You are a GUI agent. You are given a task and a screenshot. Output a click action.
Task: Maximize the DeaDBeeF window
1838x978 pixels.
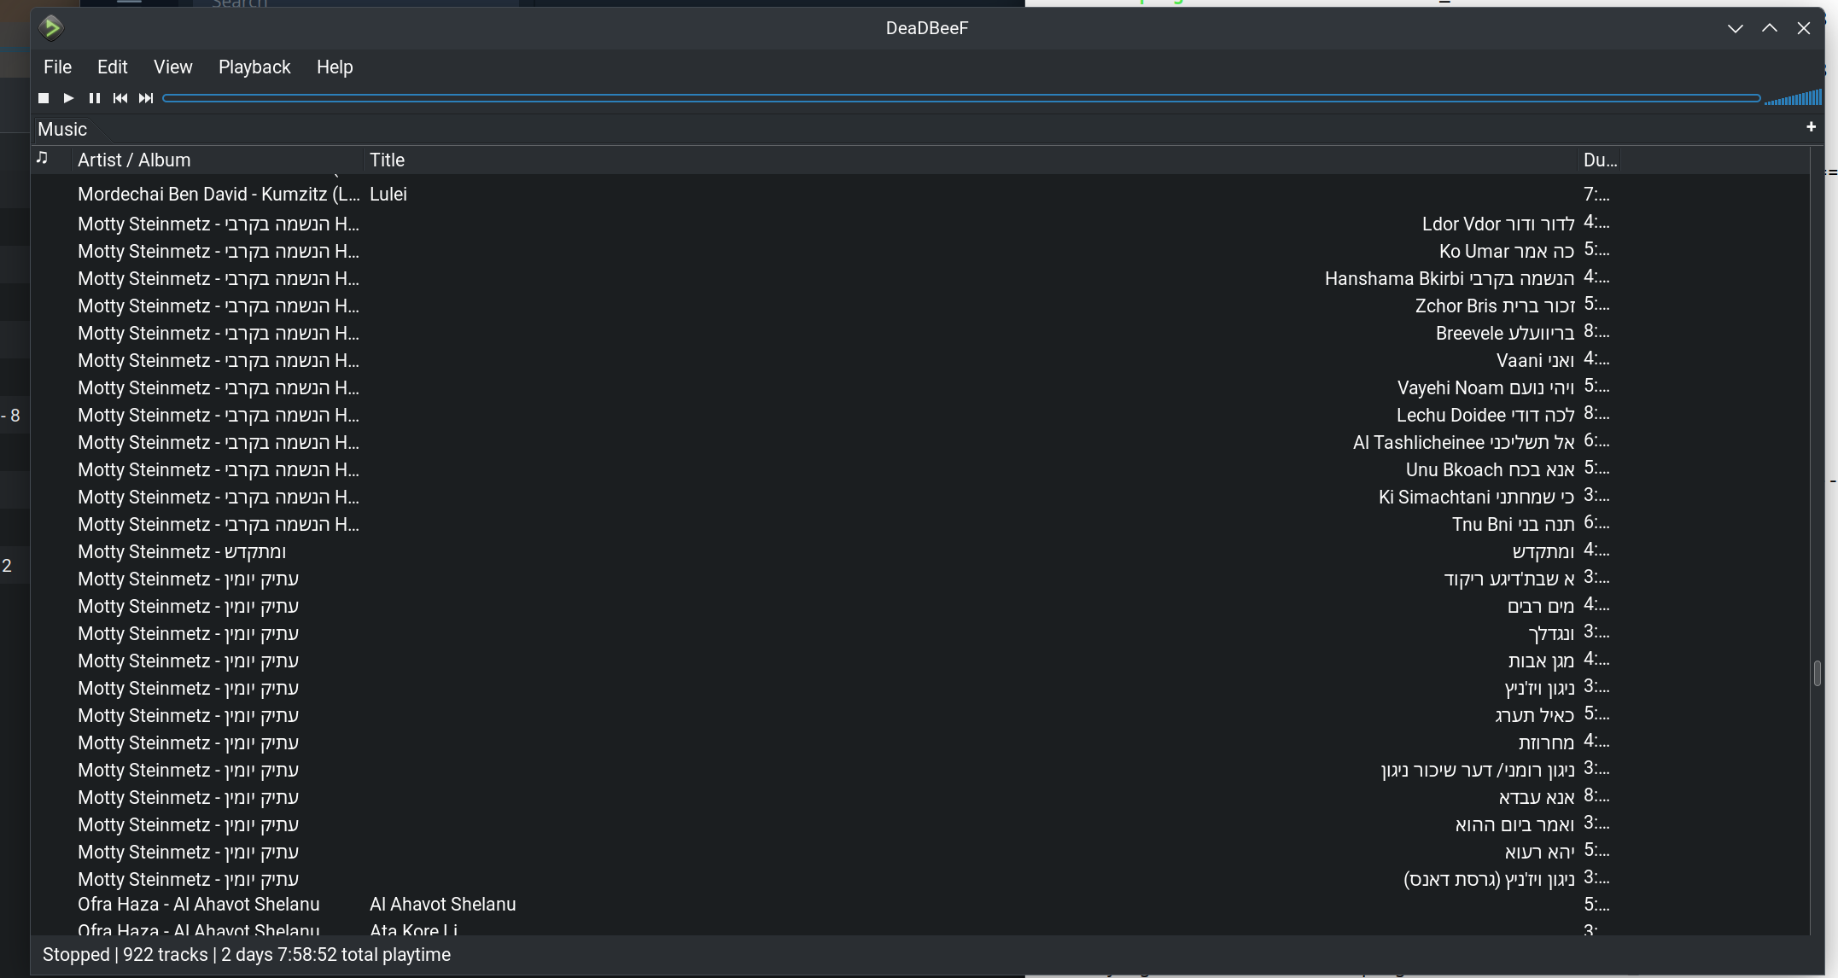pyautogui.click(x=1770, y=28)
